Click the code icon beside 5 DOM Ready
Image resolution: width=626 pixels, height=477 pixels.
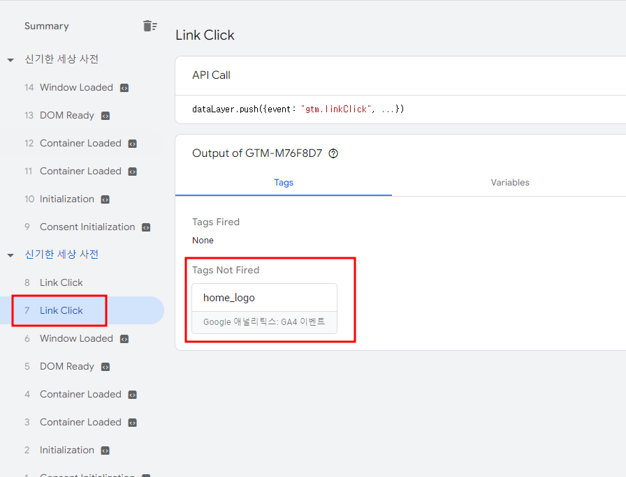(x=105, y=367)
